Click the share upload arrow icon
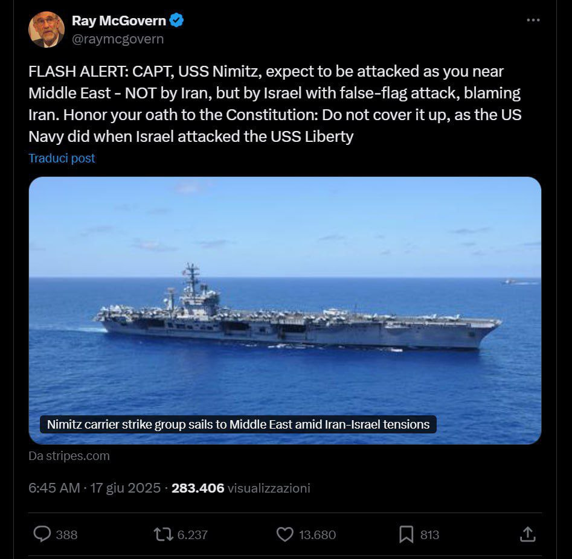The width and height of the screenshot is (572, 559). [527, 534]
